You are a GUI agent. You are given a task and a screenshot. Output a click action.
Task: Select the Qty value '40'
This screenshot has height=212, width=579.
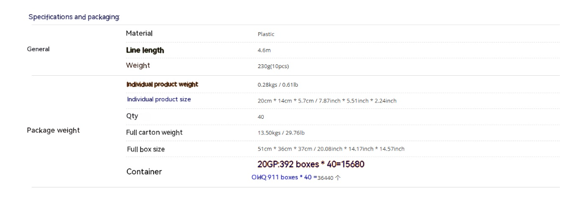click(261, 117)
